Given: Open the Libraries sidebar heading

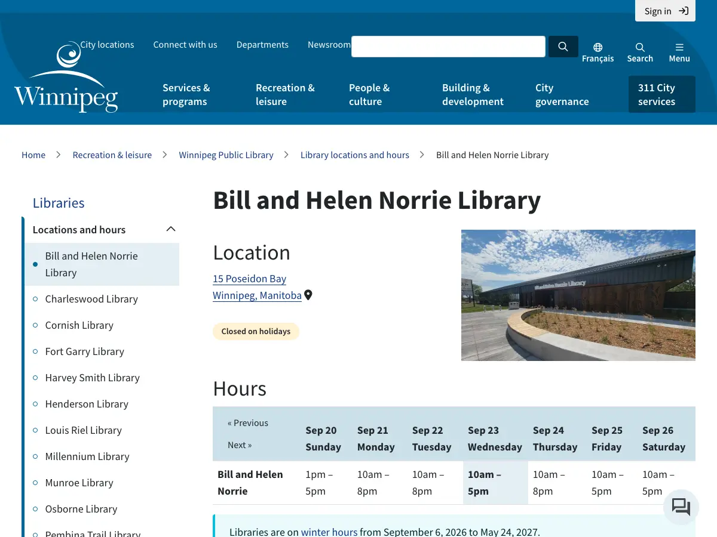Looking at the screenshot, I should tap(59, 203).
